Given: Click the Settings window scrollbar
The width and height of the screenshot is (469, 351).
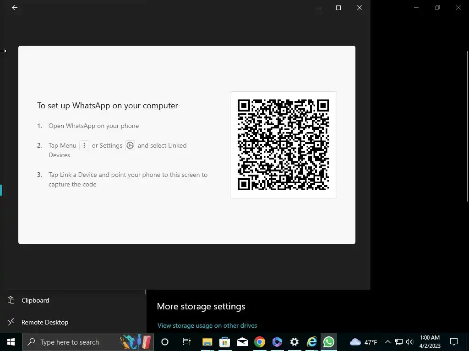Looking at the screenshot, I should (x=467, y=127).
